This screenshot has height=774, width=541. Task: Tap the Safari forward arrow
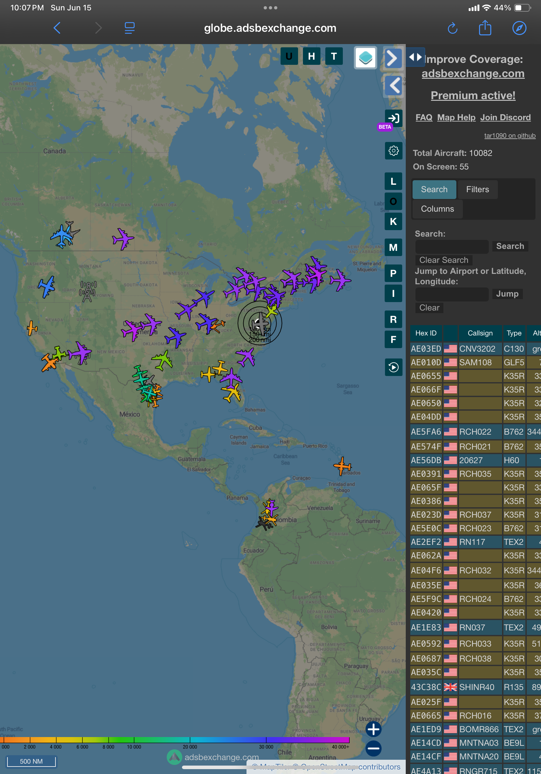98,28
